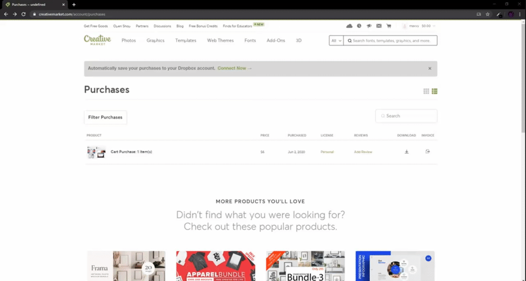Click the magnifier icon in site search
The image size is (526, 281).
(x=350, y=41)
